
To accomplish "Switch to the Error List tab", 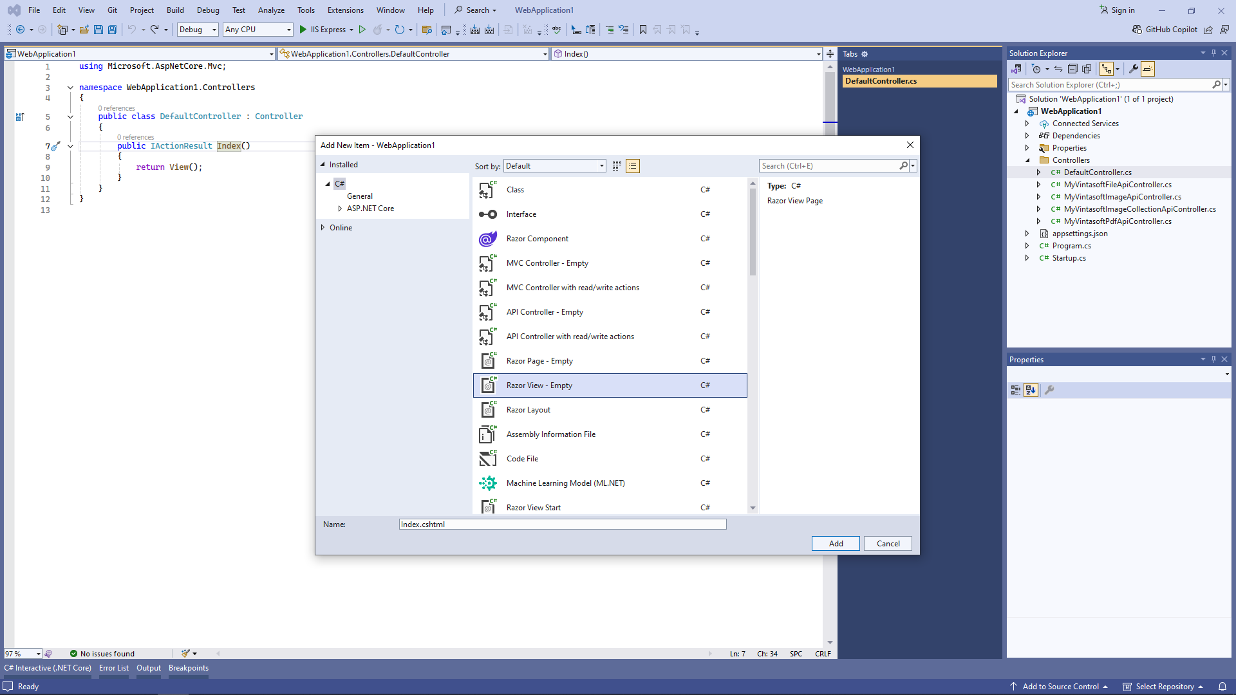I will pos(114,668).
